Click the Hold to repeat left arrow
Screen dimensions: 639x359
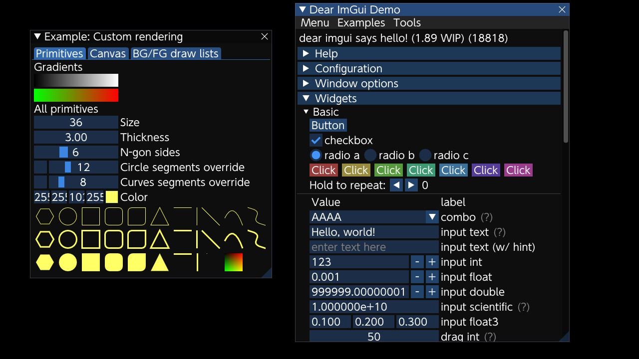(x=396, y=185)
